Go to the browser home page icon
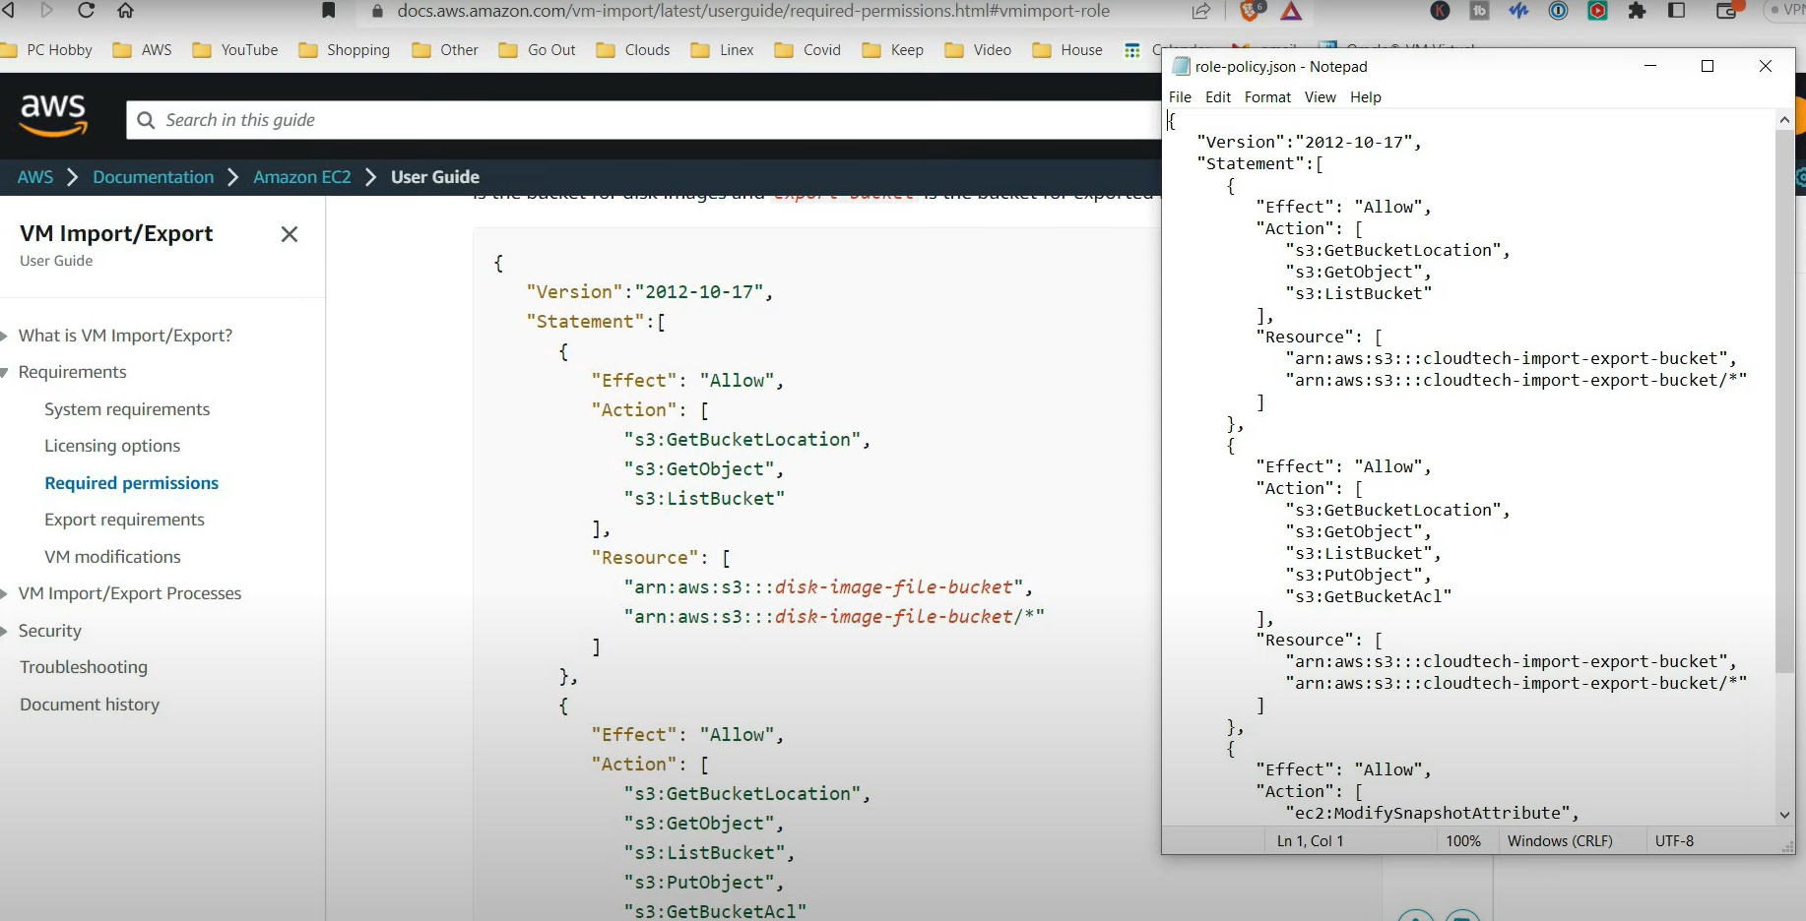Screen dimensions: 1806x921 [x=125, y=11]
